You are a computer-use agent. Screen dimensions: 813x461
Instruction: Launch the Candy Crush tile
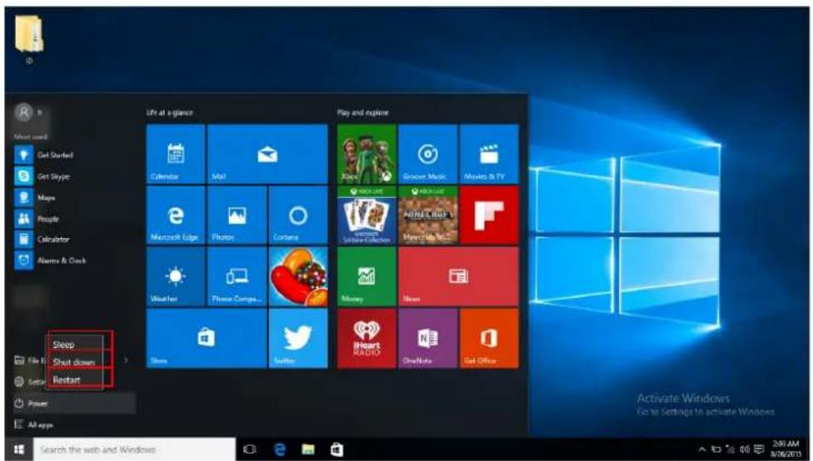coord(298,276)
